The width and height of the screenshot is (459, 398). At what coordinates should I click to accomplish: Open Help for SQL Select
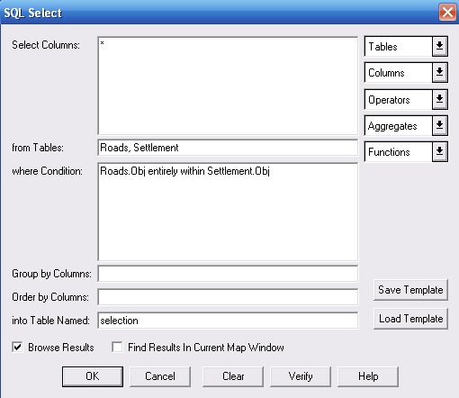(x=368, y=376)
